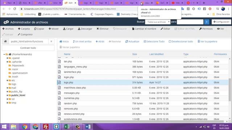
Task: Expand the .cpanel folder
Action: coord(7,58)
